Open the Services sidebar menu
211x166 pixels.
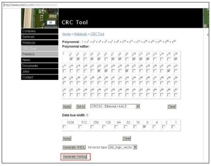[40, 37]
